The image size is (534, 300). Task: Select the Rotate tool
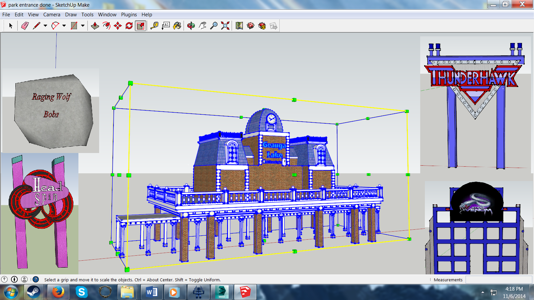click(129, 26)
